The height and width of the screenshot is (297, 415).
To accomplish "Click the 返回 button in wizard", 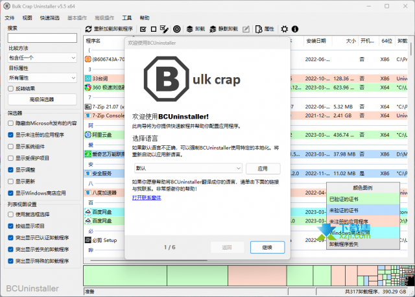I will click(227, 247).
